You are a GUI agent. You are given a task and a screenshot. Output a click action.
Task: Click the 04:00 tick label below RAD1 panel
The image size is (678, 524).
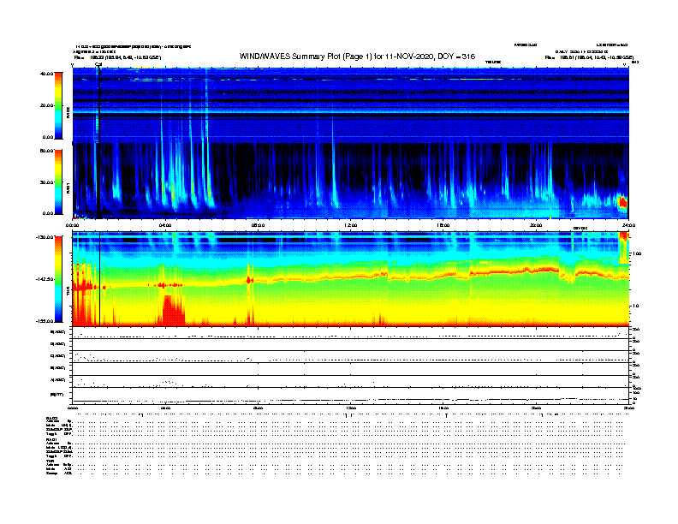coord(165,225)
